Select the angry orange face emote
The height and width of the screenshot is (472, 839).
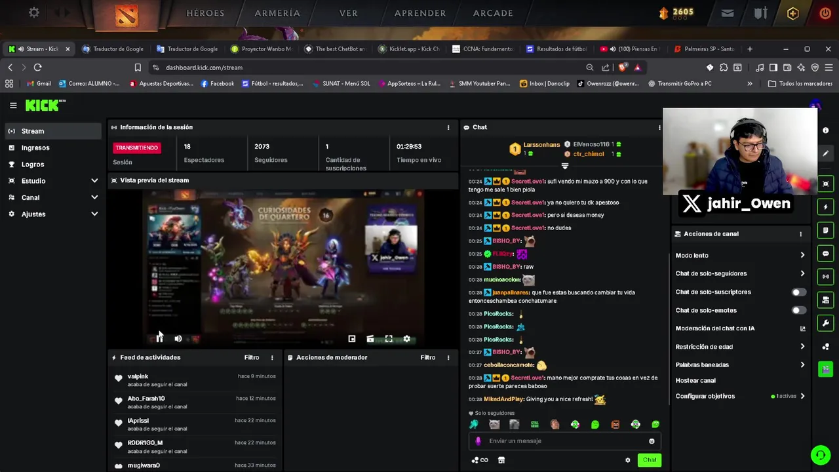coord(615,425)
